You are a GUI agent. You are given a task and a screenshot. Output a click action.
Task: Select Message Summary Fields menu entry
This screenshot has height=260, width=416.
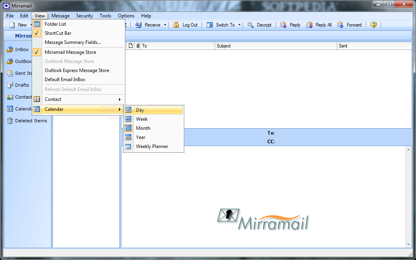73,42
